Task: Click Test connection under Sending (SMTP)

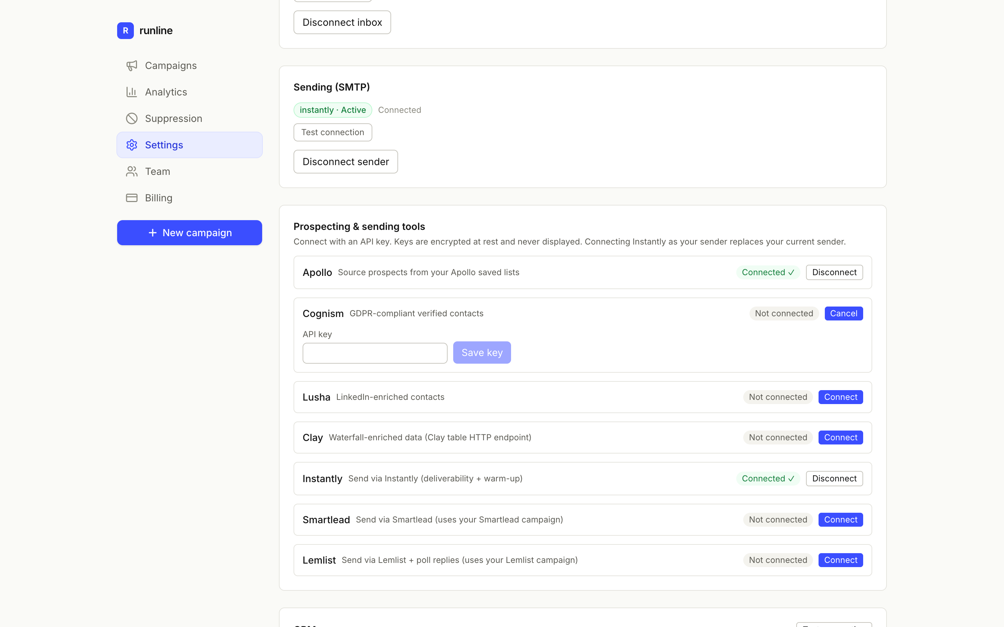Action: 333,132
